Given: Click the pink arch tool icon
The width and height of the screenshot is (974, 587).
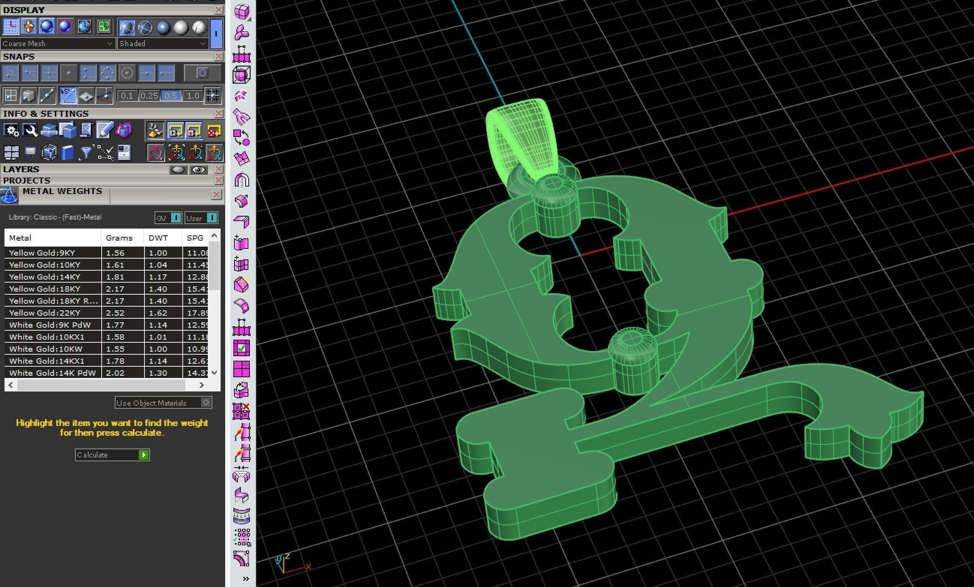Looking at the screenshot, I should click(x=242, y=180).
